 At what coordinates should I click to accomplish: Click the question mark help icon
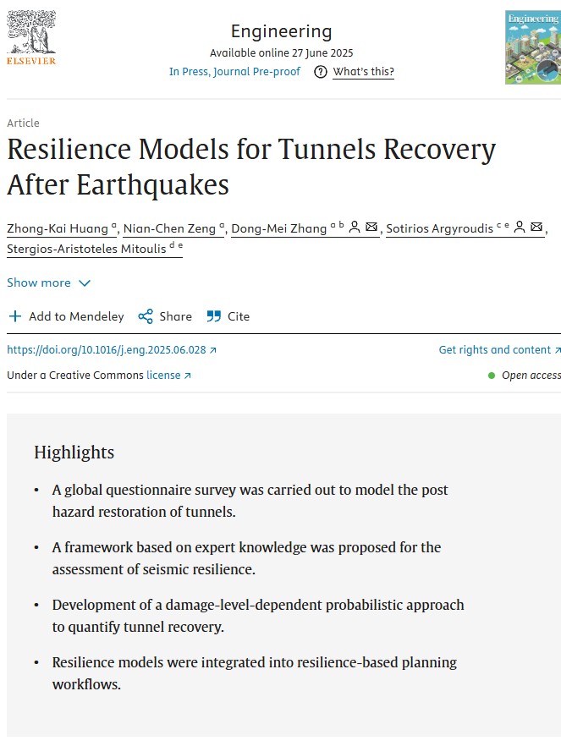coord(320,72)
